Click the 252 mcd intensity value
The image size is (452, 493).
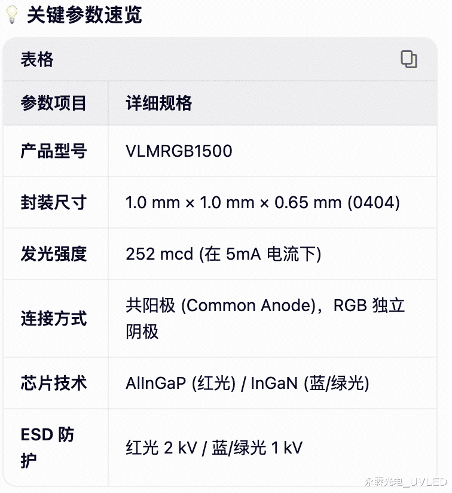[159, 254]
